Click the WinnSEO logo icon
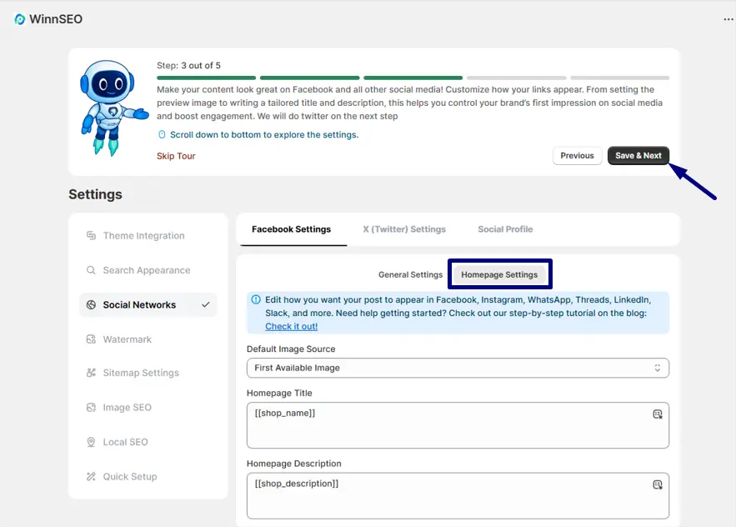 (x=20, y=19)
